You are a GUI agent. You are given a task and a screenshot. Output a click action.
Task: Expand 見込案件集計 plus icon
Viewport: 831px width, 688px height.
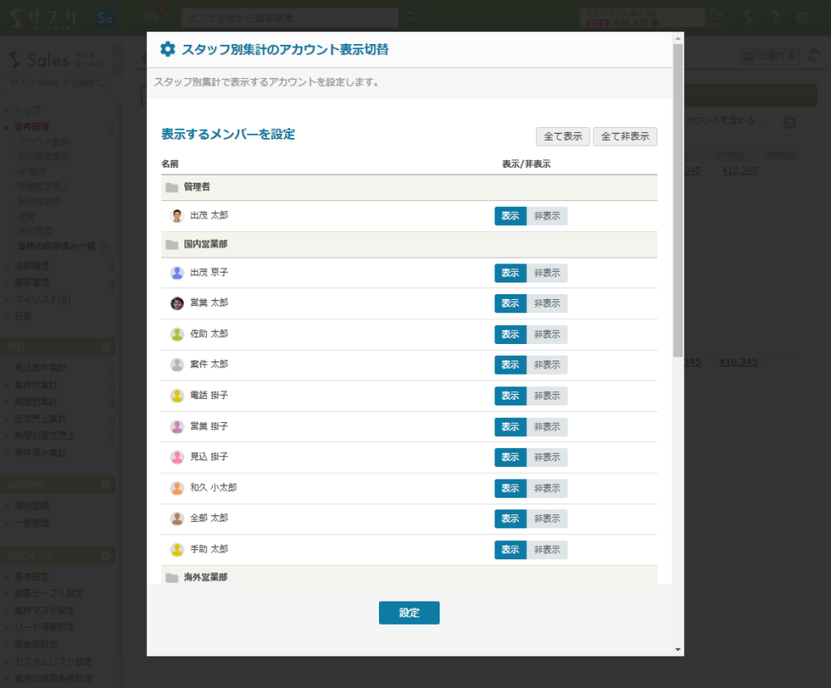pos(112,370)
